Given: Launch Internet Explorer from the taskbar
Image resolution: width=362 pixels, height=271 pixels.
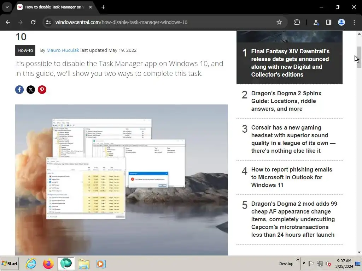Looking at the screenshot, I should coord(31,264).
